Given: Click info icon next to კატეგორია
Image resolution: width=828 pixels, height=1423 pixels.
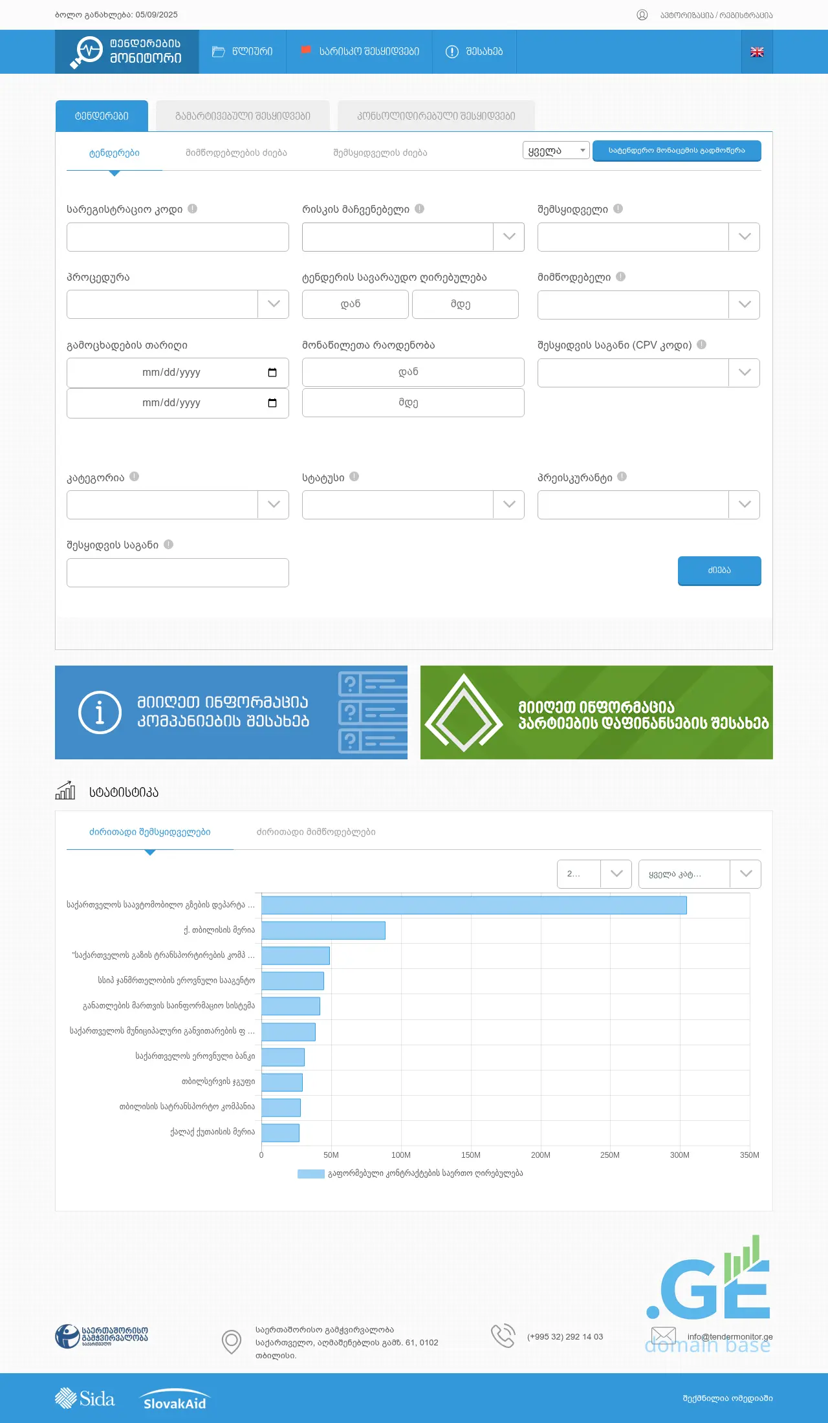Looking at the screenshot, I should click(x=135, y=477).
